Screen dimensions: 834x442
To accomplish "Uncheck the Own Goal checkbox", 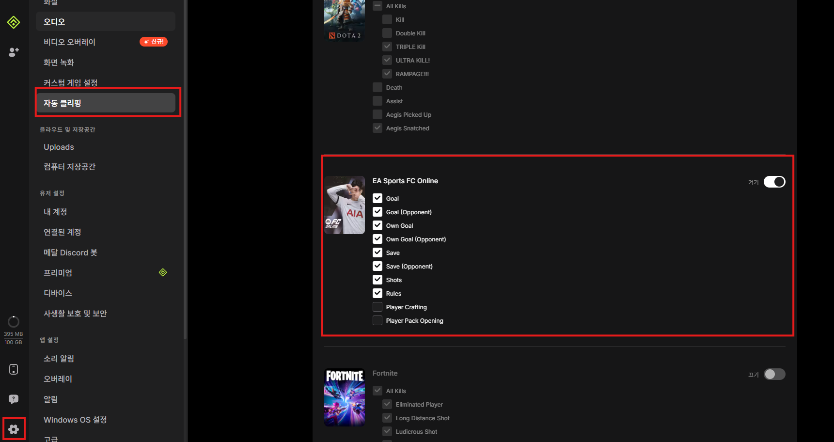I will pos(378,225).
